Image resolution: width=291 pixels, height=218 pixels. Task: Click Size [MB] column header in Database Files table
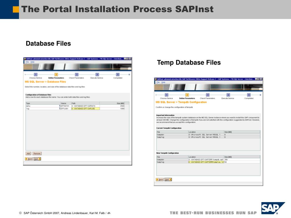click(x=112, y=103)
